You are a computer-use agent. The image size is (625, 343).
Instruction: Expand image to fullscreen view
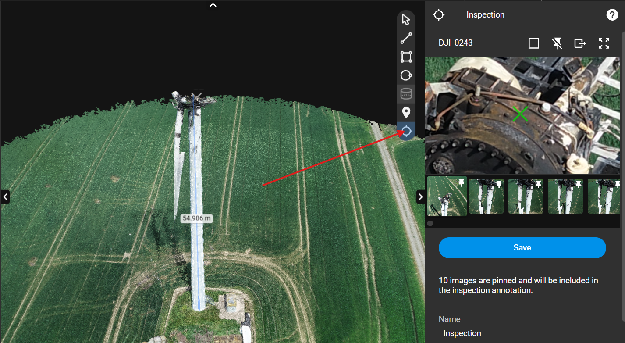[604, 43]
